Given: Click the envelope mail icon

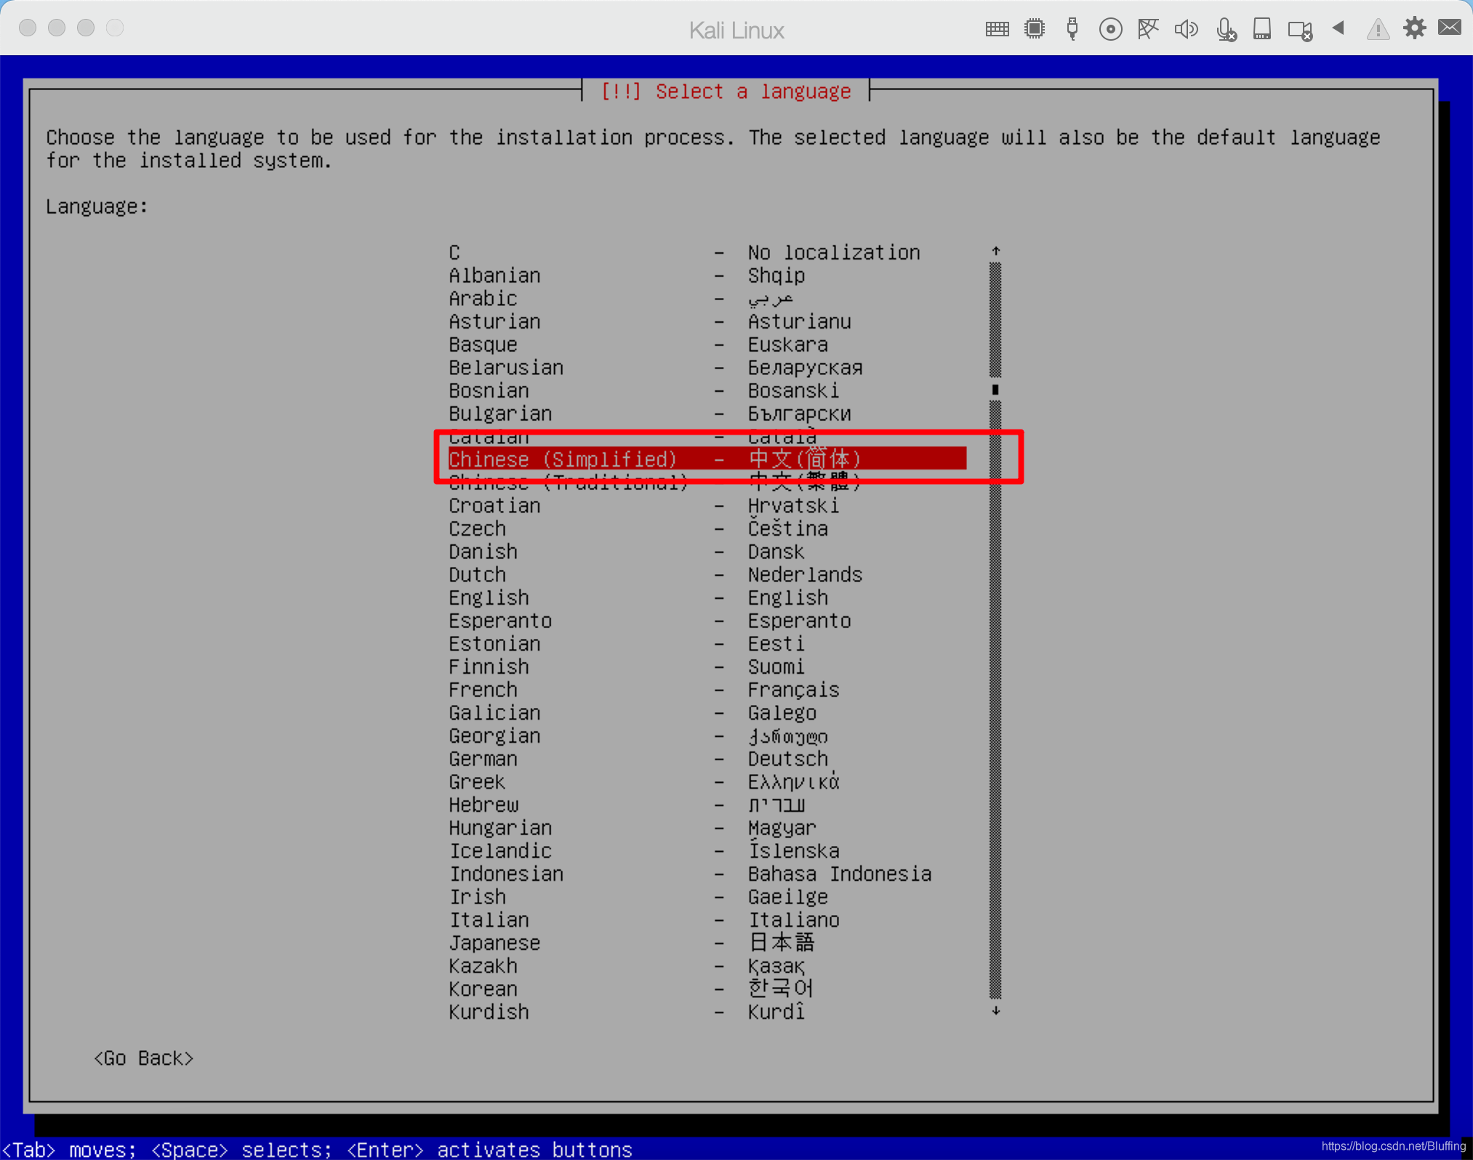Looking at the screenshot, I should point(1450,28).
